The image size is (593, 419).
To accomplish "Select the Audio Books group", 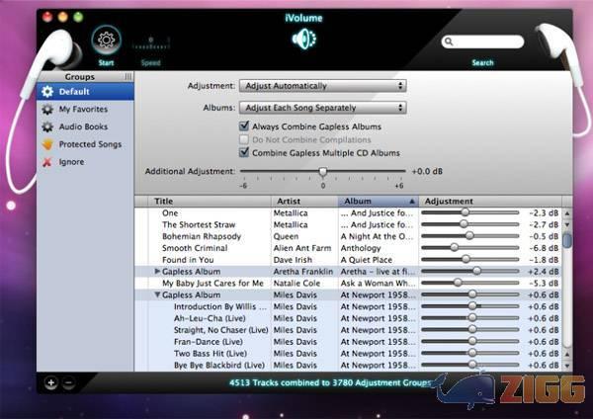I will click(82, 126).
